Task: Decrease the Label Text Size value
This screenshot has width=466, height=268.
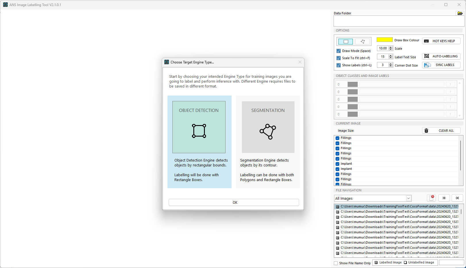Action: tap(390, 58)
